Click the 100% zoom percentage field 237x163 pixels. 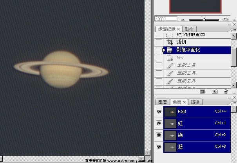point(165,19)
